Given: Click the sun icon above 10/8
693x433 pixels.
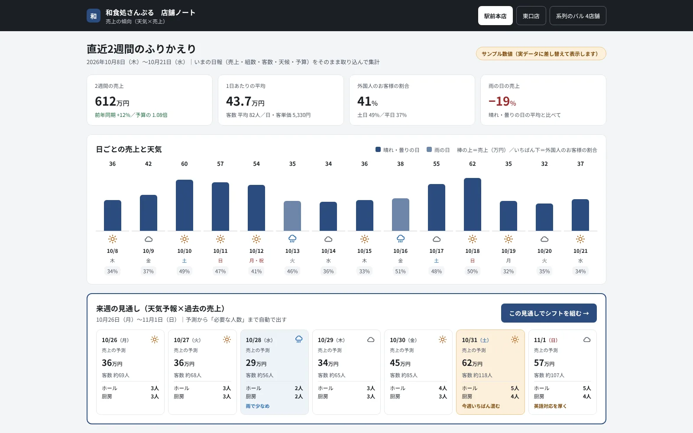Looking at the screenshot, I should (x=113, y=239).
